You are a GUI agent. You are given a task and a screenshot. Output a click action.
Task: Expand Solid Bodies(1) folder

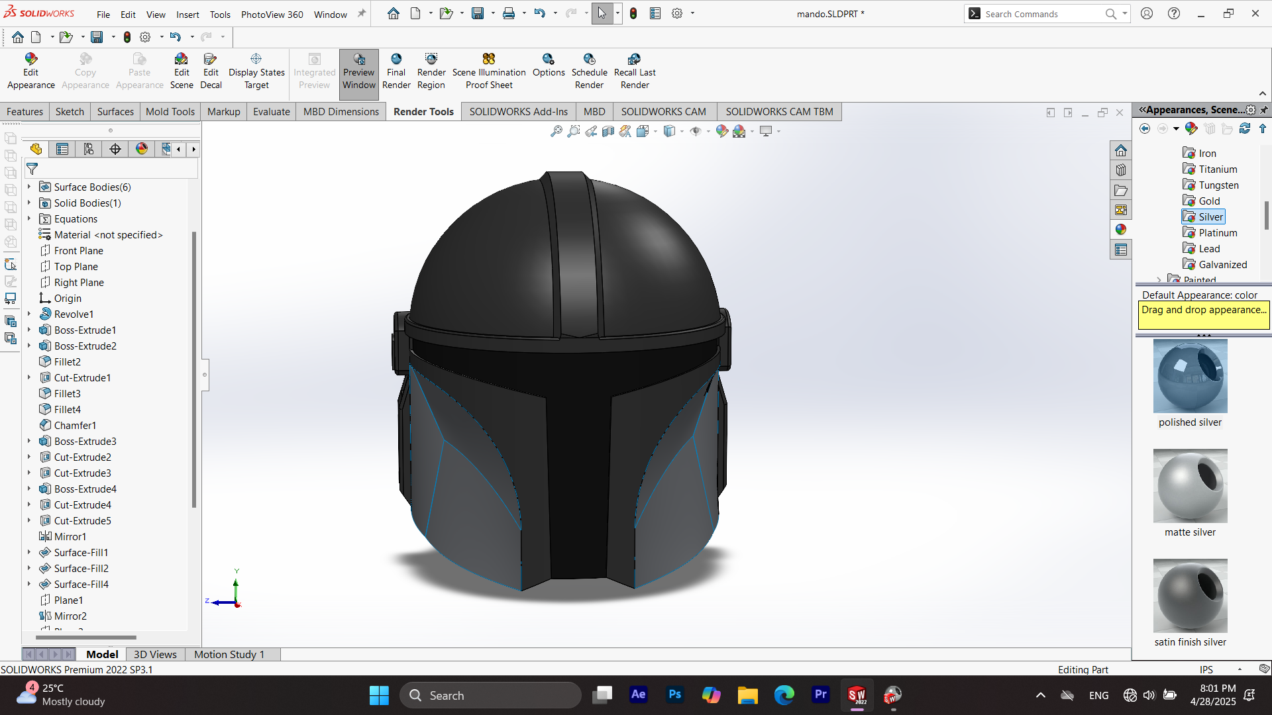29,203
